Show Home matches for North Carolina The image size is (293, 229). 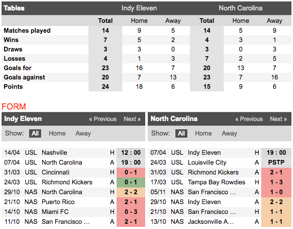click(203, 133)
